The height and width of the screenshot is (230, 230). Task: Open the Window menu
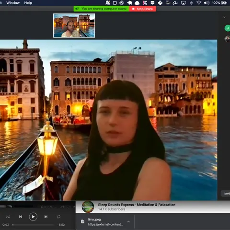(x=13, y=3)
